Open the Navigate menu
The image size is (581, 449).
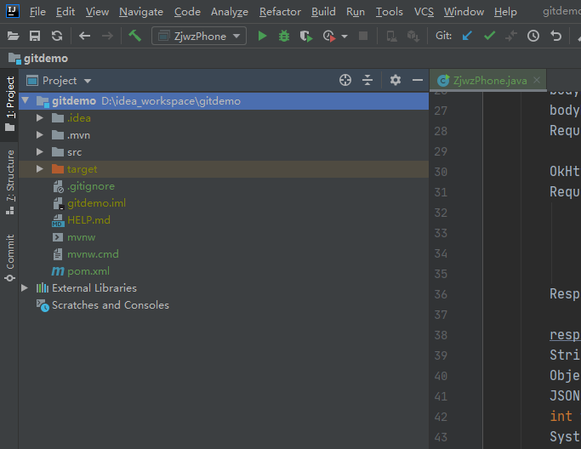coord(141,12)
